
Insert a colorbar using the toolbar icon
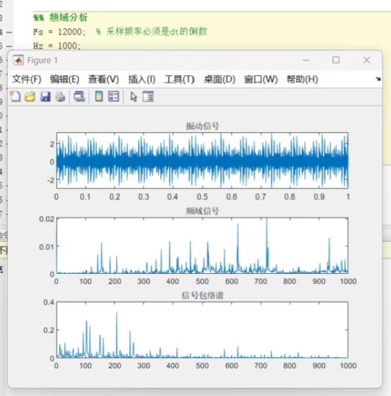99,96
